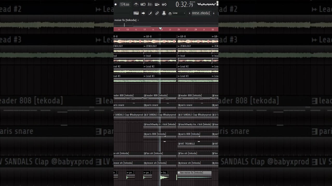Toggle multilink controllers knob icon
This screenshot has width=332, height=186.
tap(164, 13)
